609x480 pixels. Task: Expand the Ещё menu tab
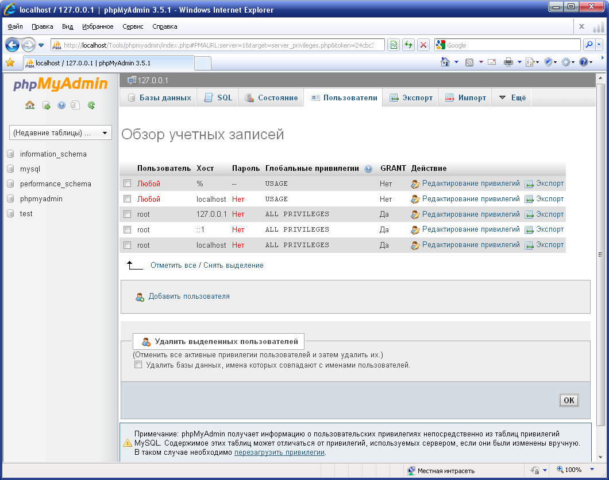512,97
